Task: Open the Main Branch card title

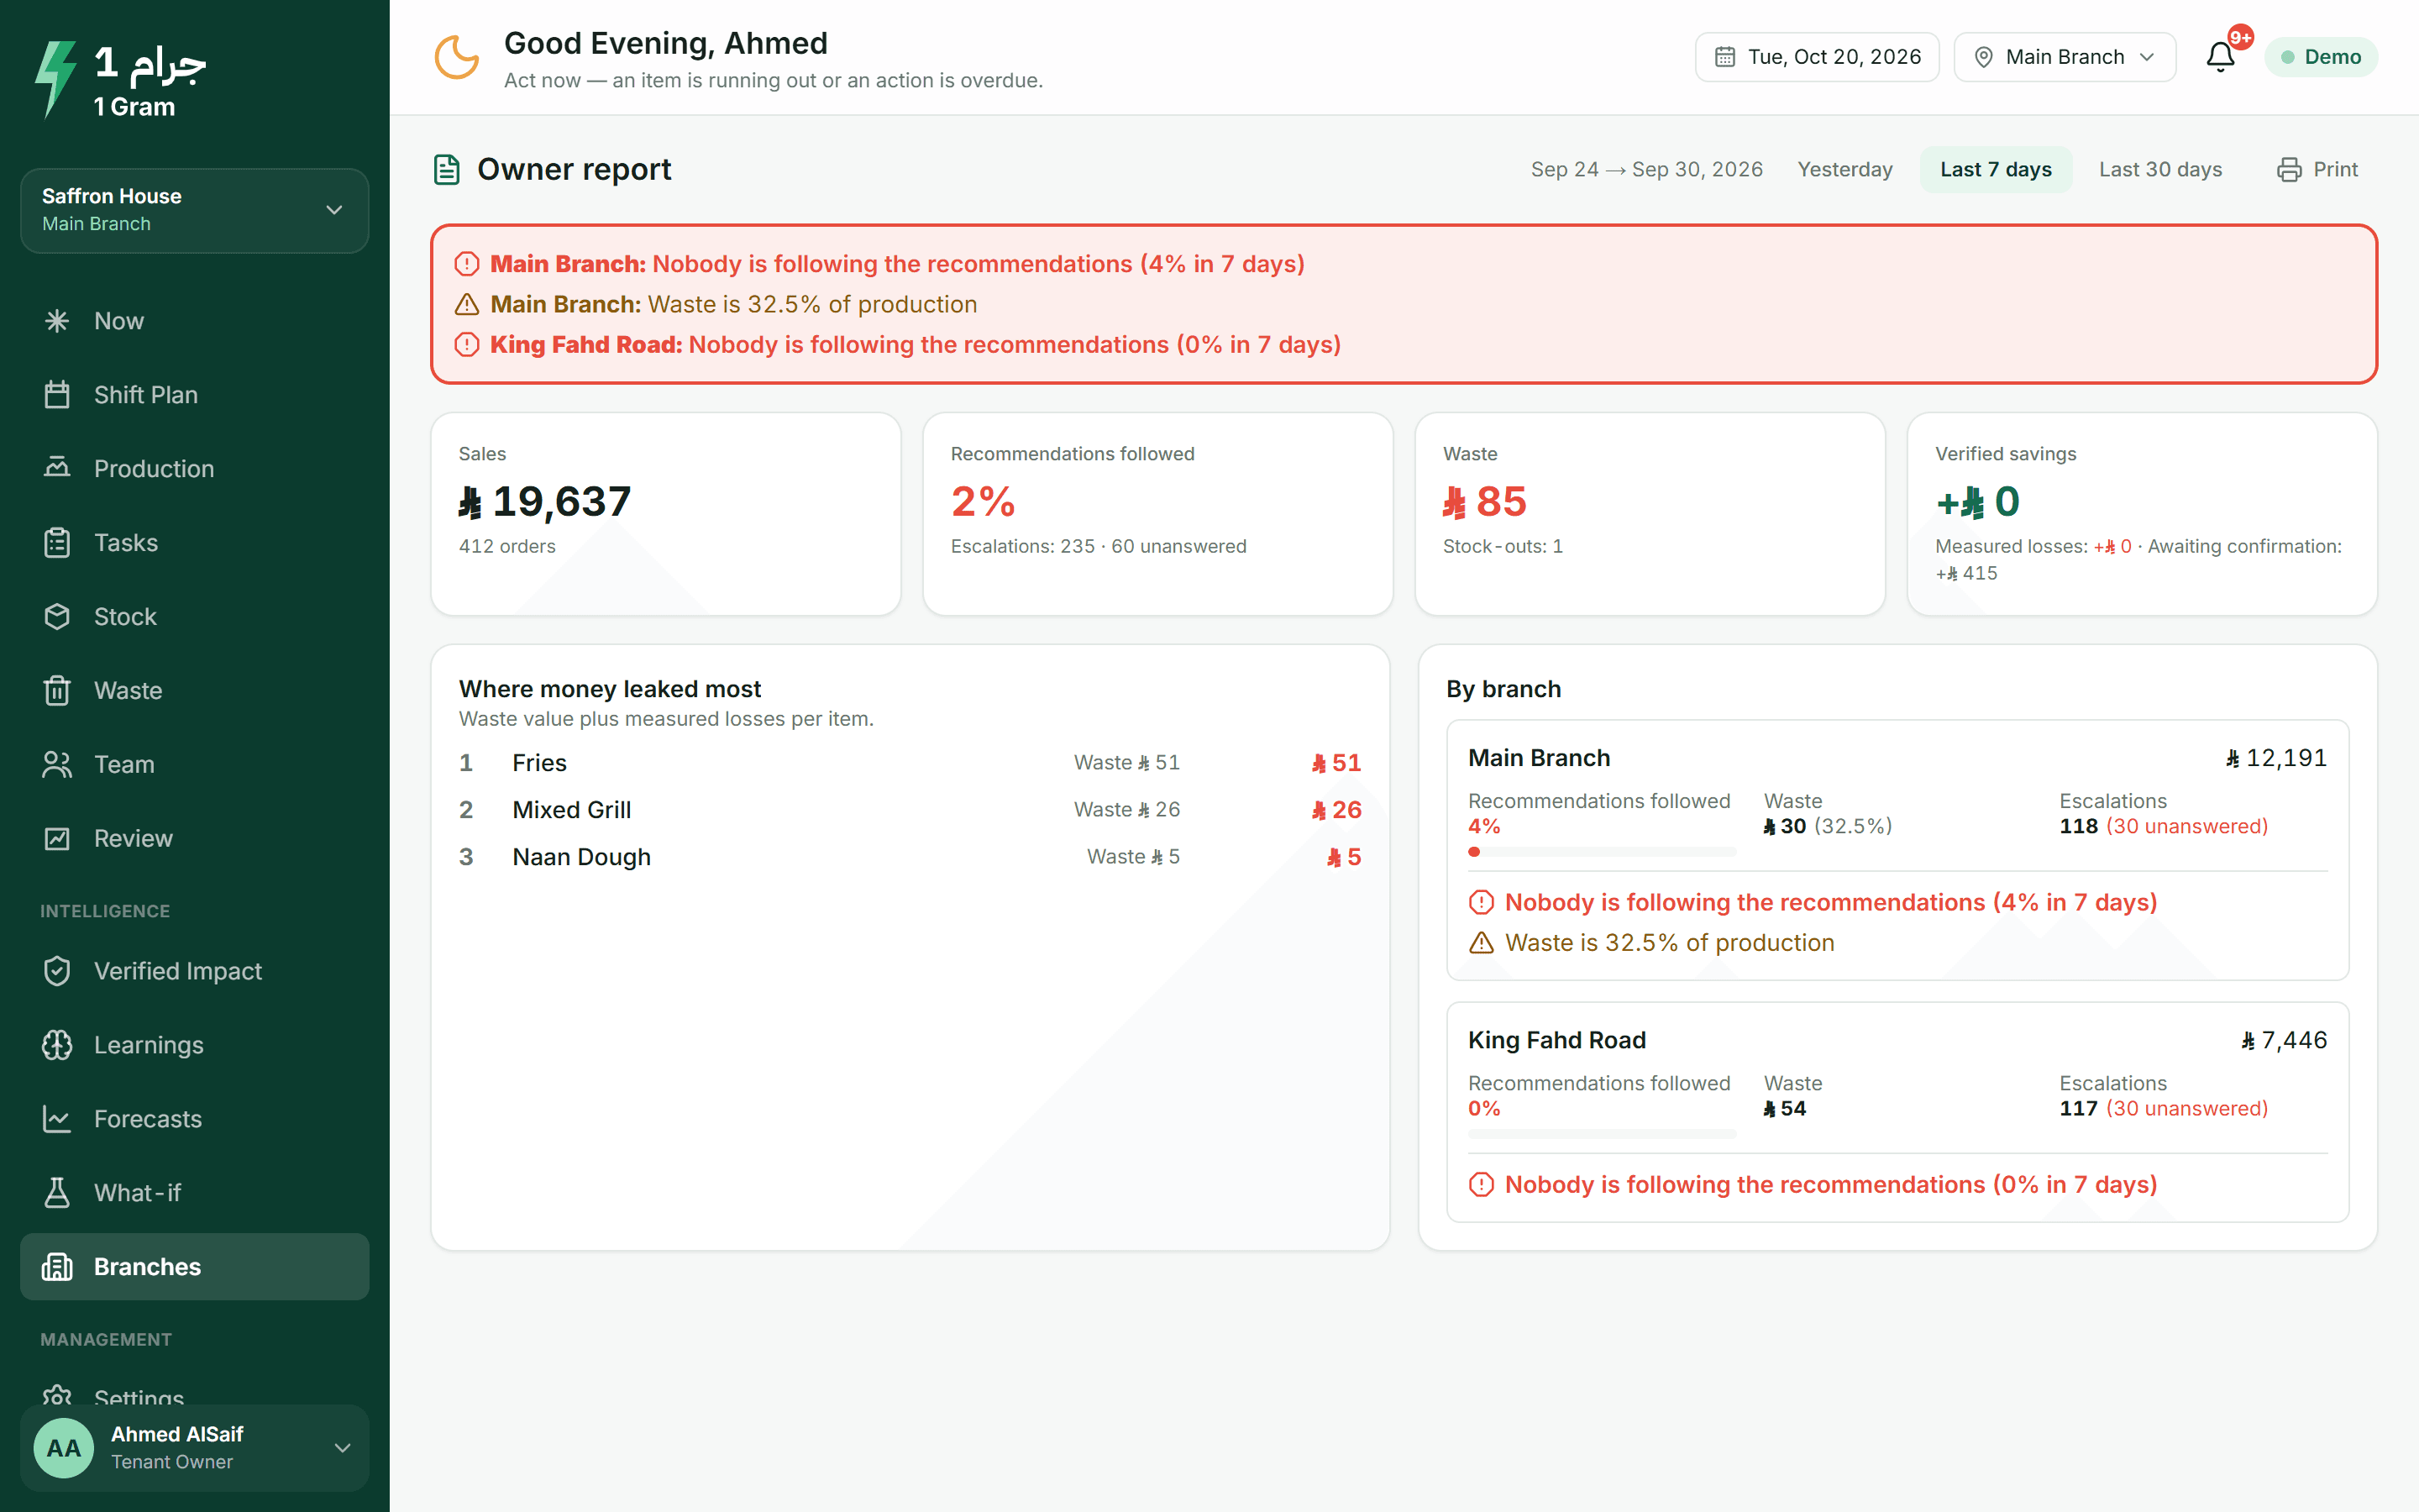Action: (x=1540, y=758)
